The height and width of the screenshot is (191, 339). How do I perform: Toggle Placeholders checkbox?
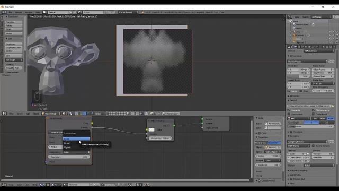click(289, 114)
